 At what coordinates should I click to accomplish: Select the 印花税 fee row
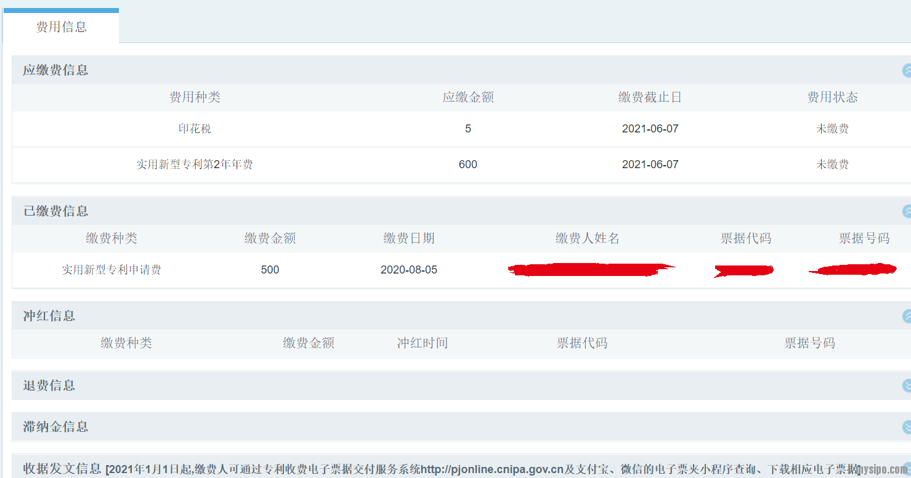[195, 129]
